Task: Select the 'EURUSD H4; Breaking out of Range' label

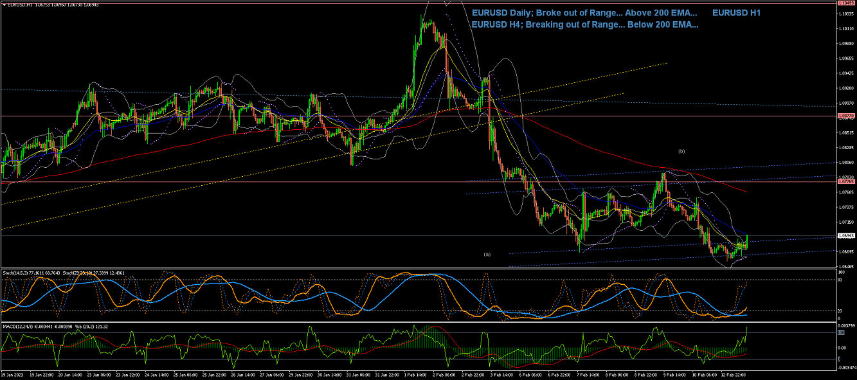Action: pyautogui.click(x=585, y=25)
